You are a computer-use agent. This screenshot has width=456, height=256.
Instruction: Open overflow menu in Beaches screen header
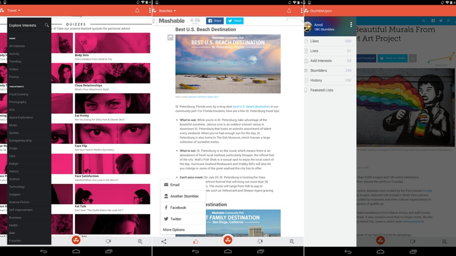[x=302, y=11]
